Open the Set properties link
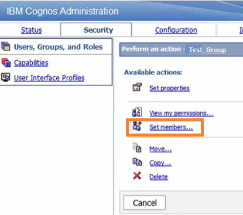 click(169, 88)
